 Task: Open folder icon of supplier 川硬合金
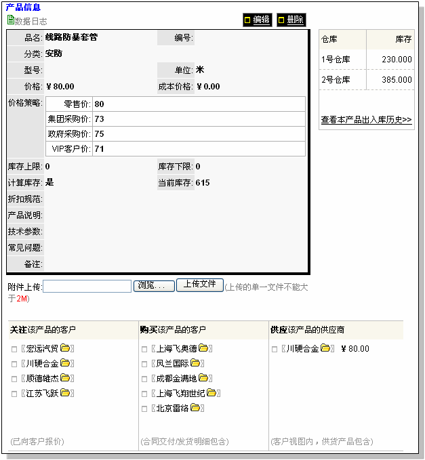coord(325,349)
